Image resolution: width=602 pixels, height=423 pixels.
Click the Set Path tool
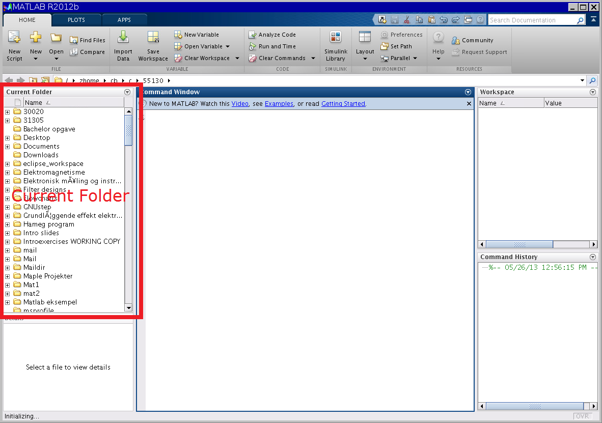coord(396,46)
